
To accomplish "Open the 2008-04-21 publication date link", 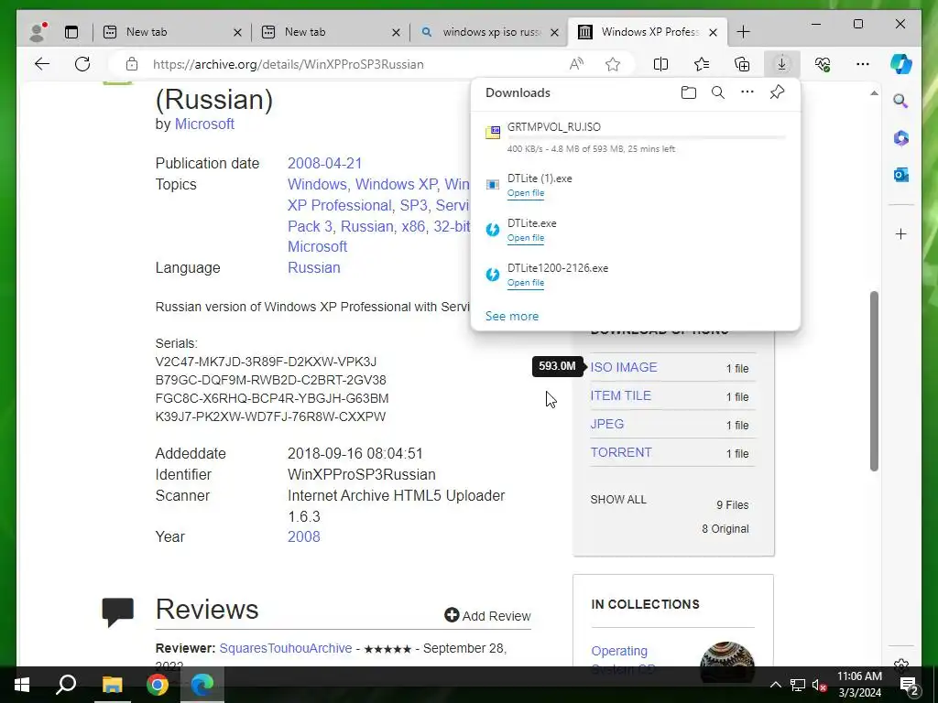I will 325,163.
